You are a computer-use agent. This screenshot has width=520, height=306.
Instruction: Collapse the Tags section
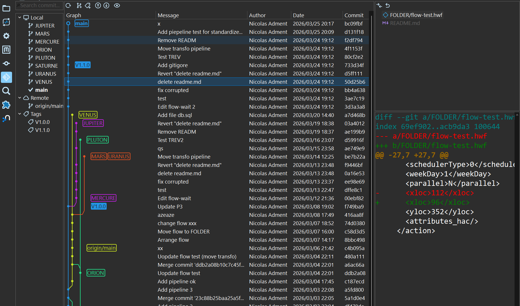click(20, 114)
